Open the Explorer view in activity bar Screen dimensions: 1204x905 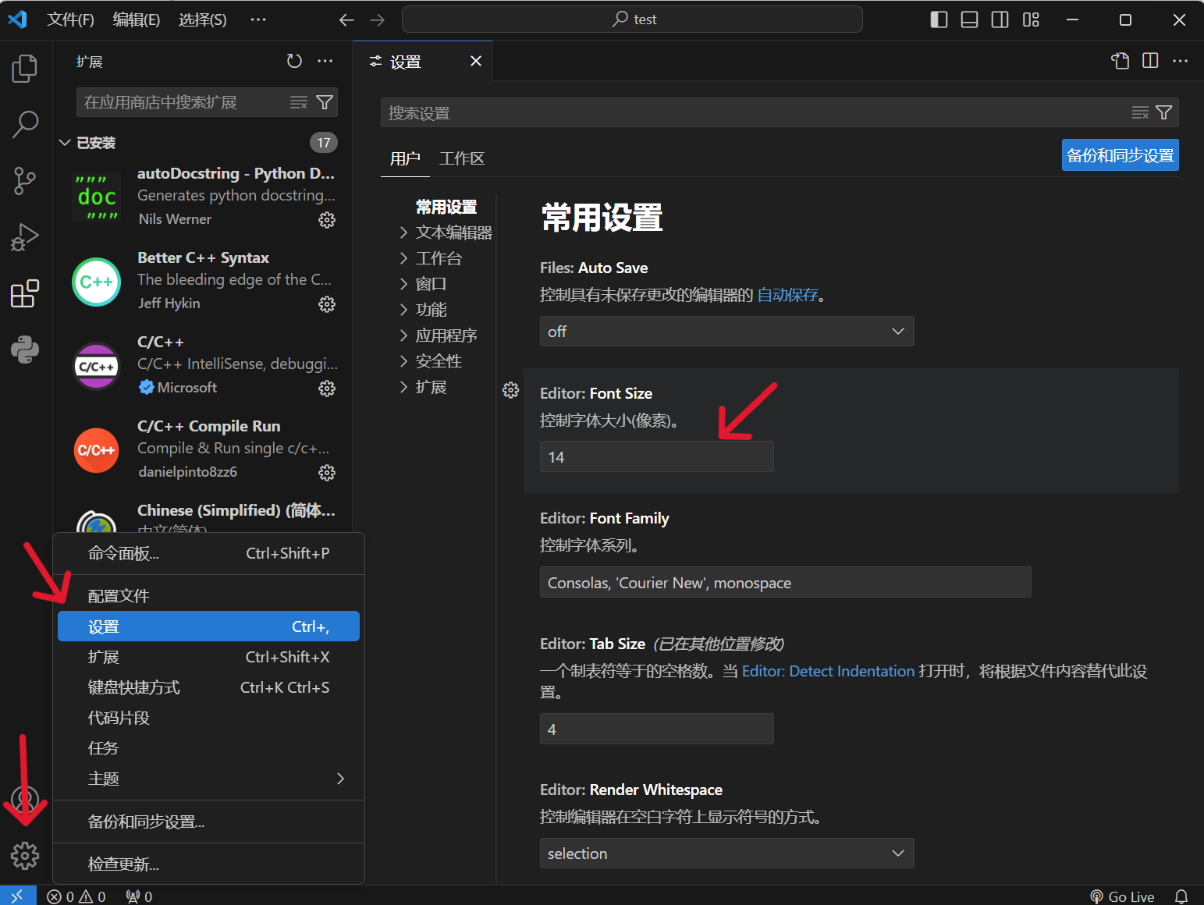[25, 68]
